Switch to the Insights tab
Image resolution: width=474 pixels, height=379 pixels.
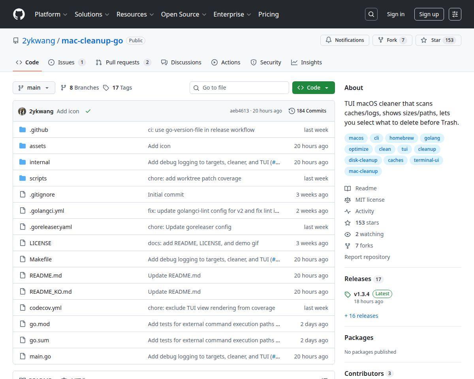307,62
